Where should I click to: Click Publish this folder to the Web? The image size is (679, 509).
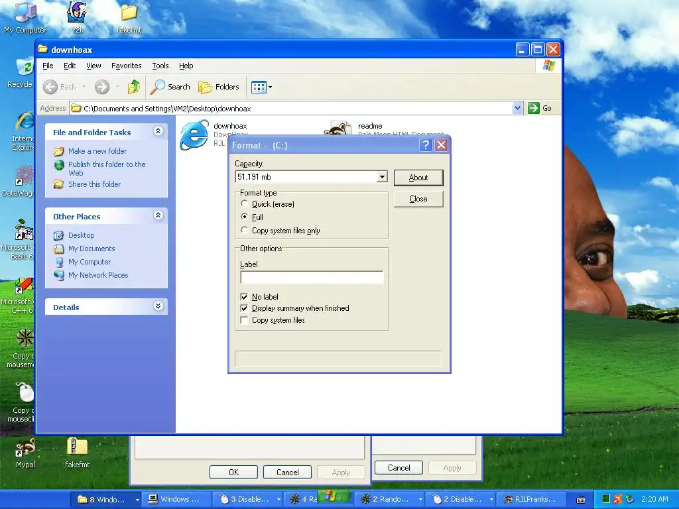click(x=107, y=168)
